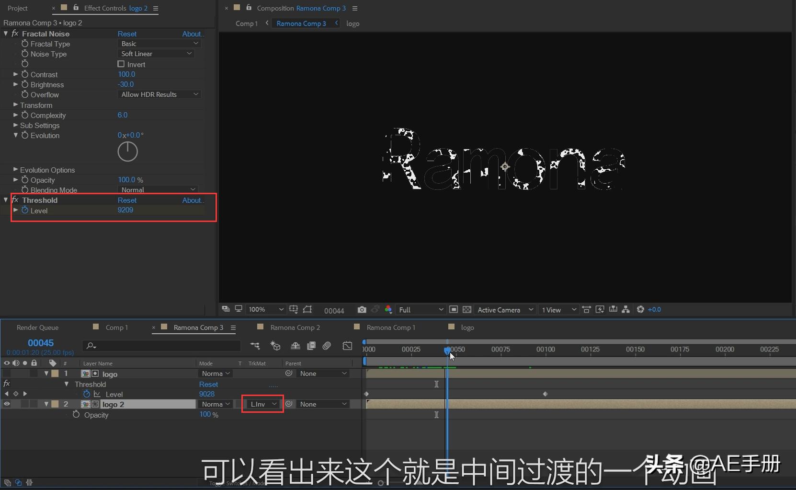
Task: Click inside the timeline search field
Action: [161, 346]
